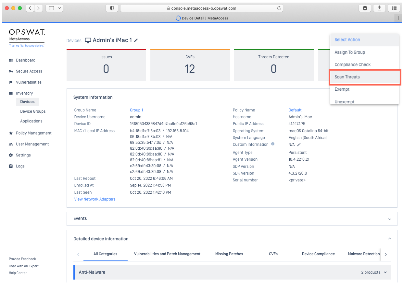This screenshot has height=299, width=403.
Task: Show Safari tab overview
Action: click(394, 8)
